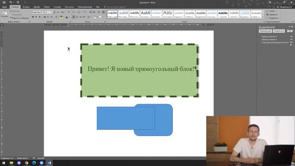Switch to the Design (Дизайн) tab

pos(37,7)
